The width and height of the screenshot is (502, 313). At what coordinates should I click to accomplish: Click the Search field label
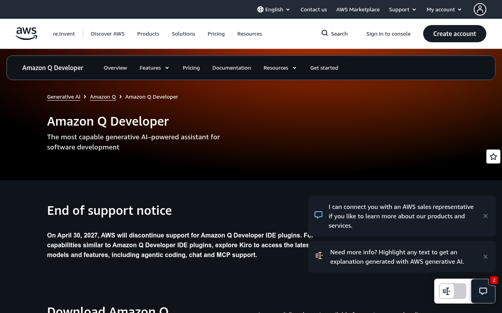click(x=339, y=34)
